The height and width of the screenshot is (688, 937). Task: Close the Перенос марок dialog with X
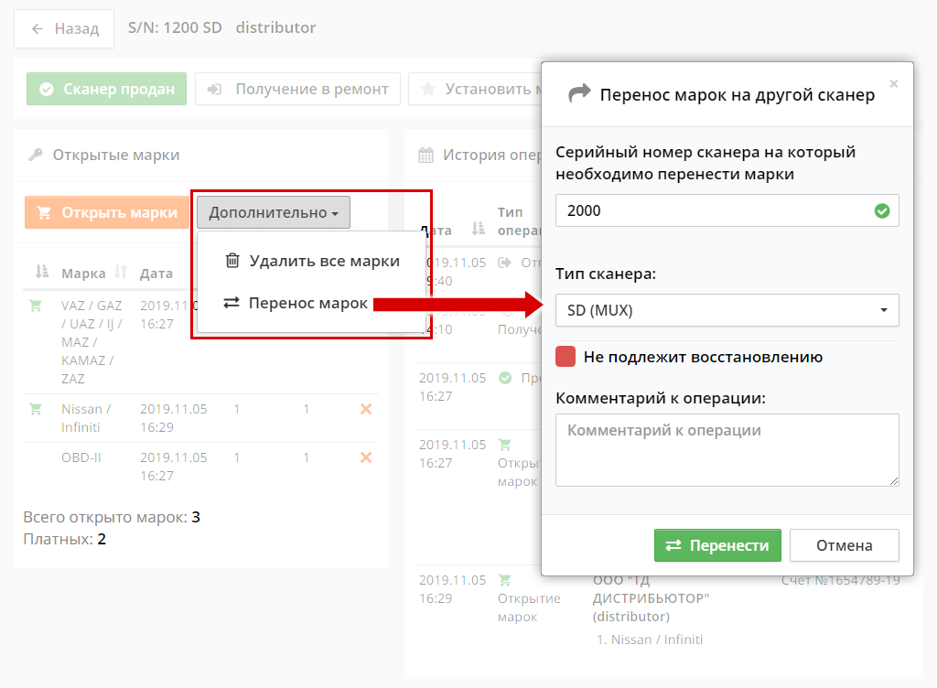coord(894,83)
